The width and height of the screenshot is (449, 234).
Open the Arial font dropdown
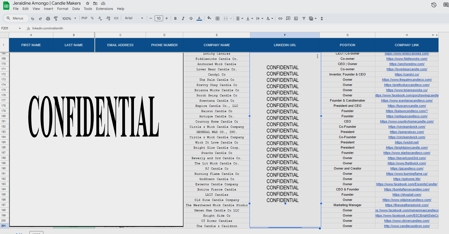point(134,18)
